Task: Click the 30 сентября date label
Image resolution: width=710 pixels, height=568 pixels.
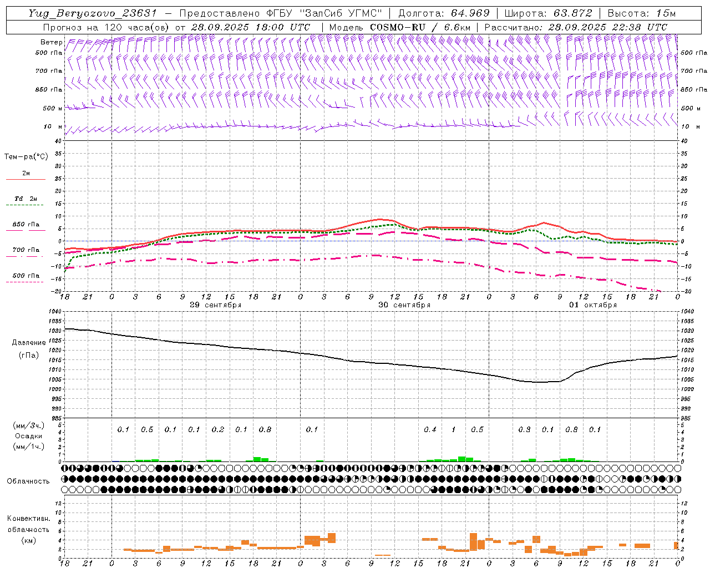Action: (x=404, y=305)
